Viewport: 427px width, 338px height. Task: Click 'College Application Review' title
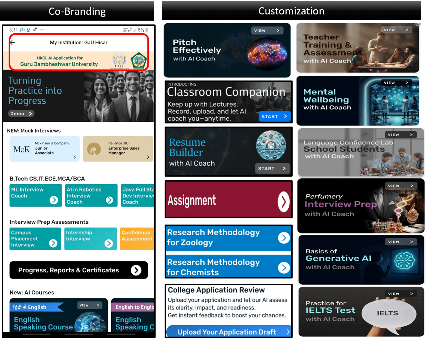(216, 290)
